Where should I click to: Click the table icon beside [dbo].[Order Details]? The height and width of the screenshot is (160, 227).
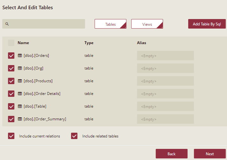click(20, 94)
